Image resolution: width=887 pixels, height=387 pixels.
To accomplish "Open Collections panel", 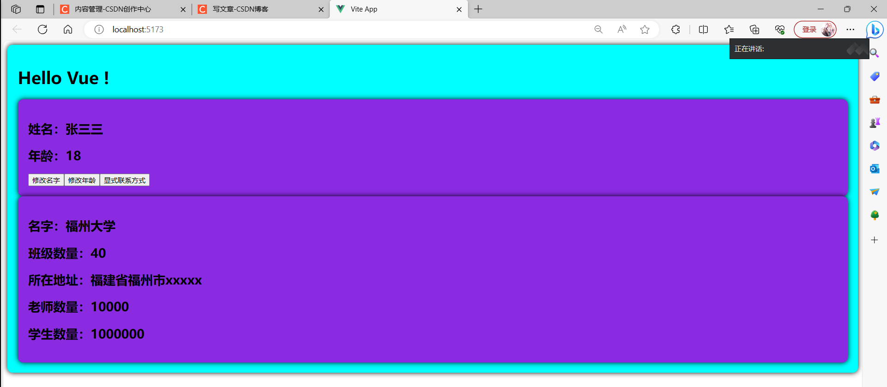I will 754,30.
